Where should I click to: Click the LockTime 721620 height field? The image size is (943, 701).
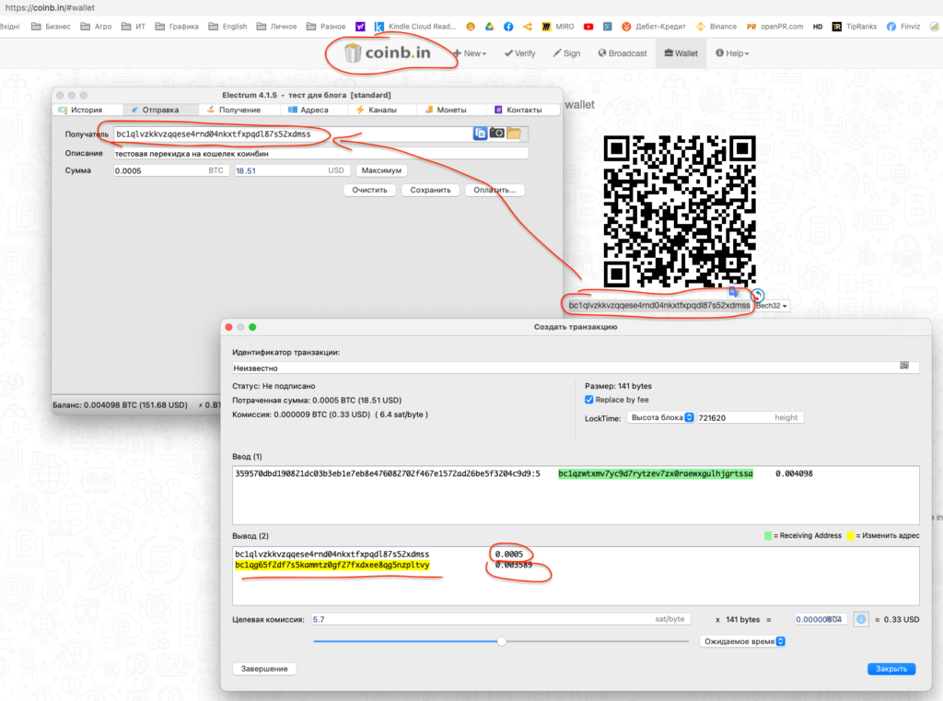pos(750,417)
